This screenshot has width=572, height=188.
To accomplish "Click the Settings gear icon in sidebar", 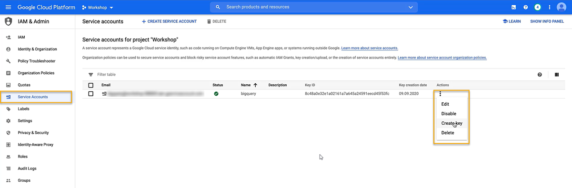I will click(x=8, y=121).
